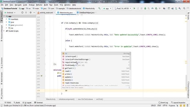
Task: Open the Gradle side panel
Action: tap(188, 16)
